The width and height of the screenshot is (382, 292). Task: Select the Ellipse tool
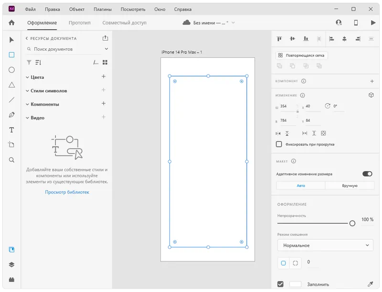click(11, 70)
